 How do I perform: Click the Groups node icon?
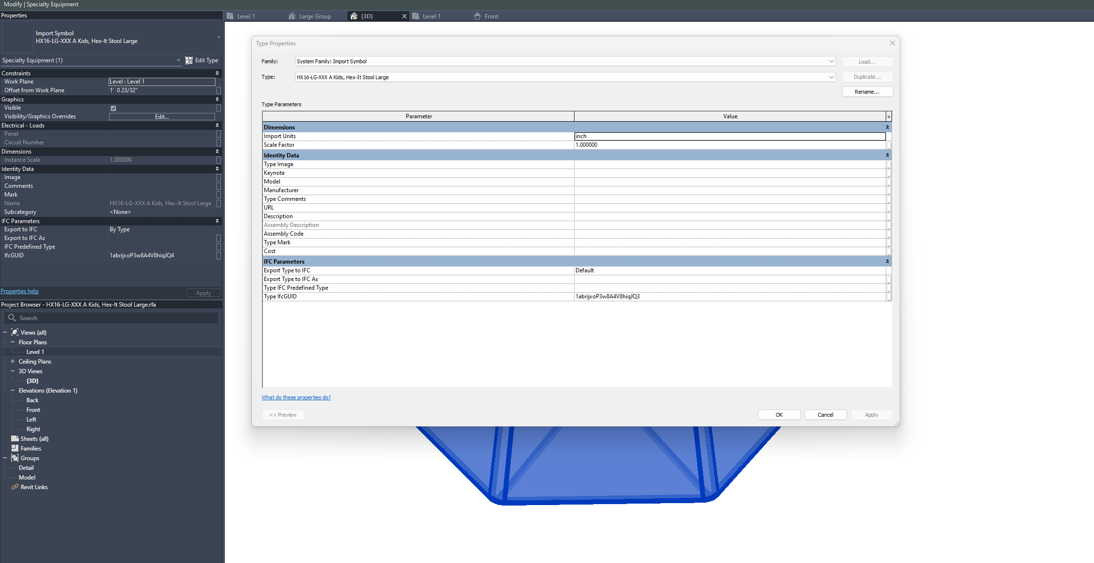(x=14, y=458)
